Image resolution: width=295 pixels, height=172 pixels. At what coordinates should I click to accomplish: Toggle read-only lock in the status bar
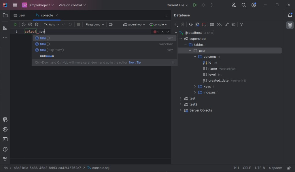(x=289, y=168)
